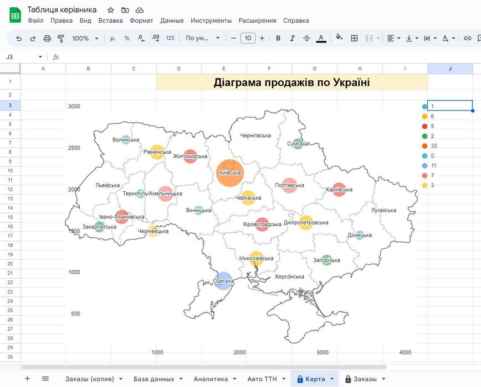Star the document 'Таблиця керівника'
The height and width of the screenshot is (387, 481).
coord(110,10)
